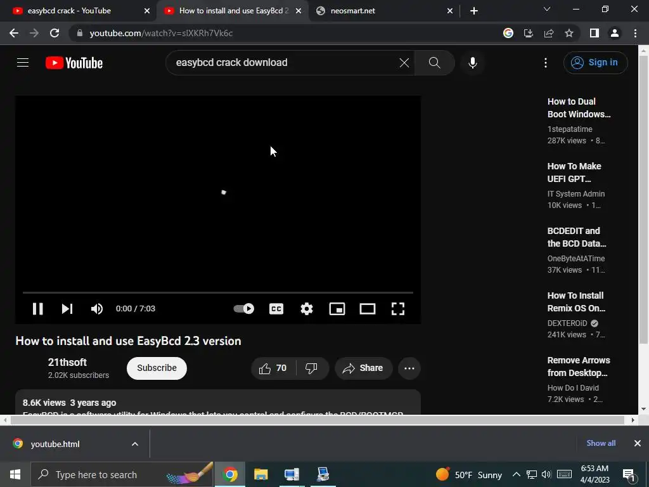Open File Explorer from taskbar
This screenshot has width=649, height=487.
click(260, 474)
